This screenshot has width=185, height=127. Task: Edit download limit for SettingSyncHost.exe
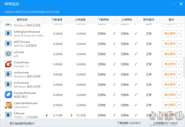[114, 34]
